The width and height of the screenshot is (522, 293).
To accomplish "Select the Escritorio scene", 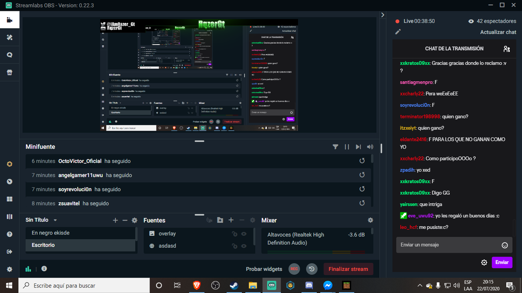I will click(x=80, y=245).
